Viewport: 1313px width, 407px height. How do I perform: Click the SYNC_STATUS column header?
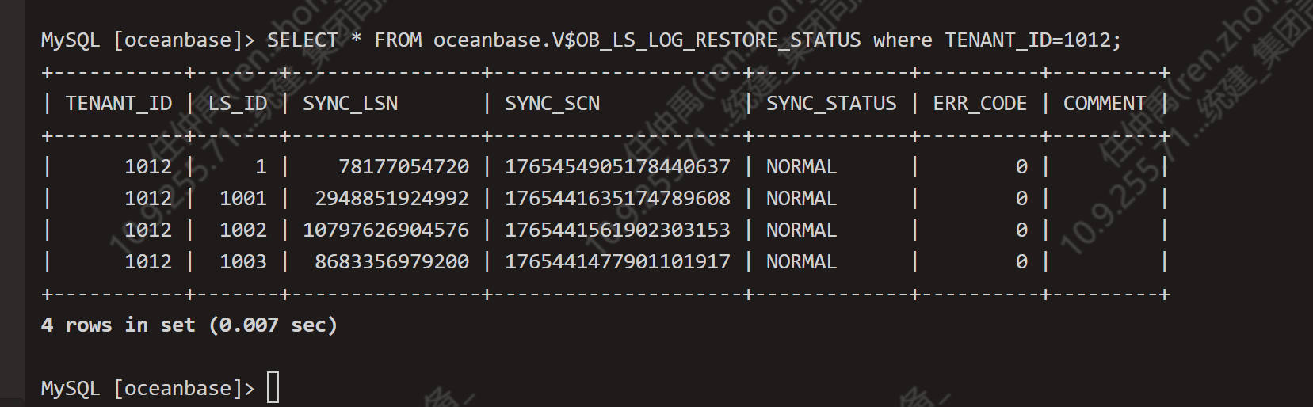tap(831, 104)
